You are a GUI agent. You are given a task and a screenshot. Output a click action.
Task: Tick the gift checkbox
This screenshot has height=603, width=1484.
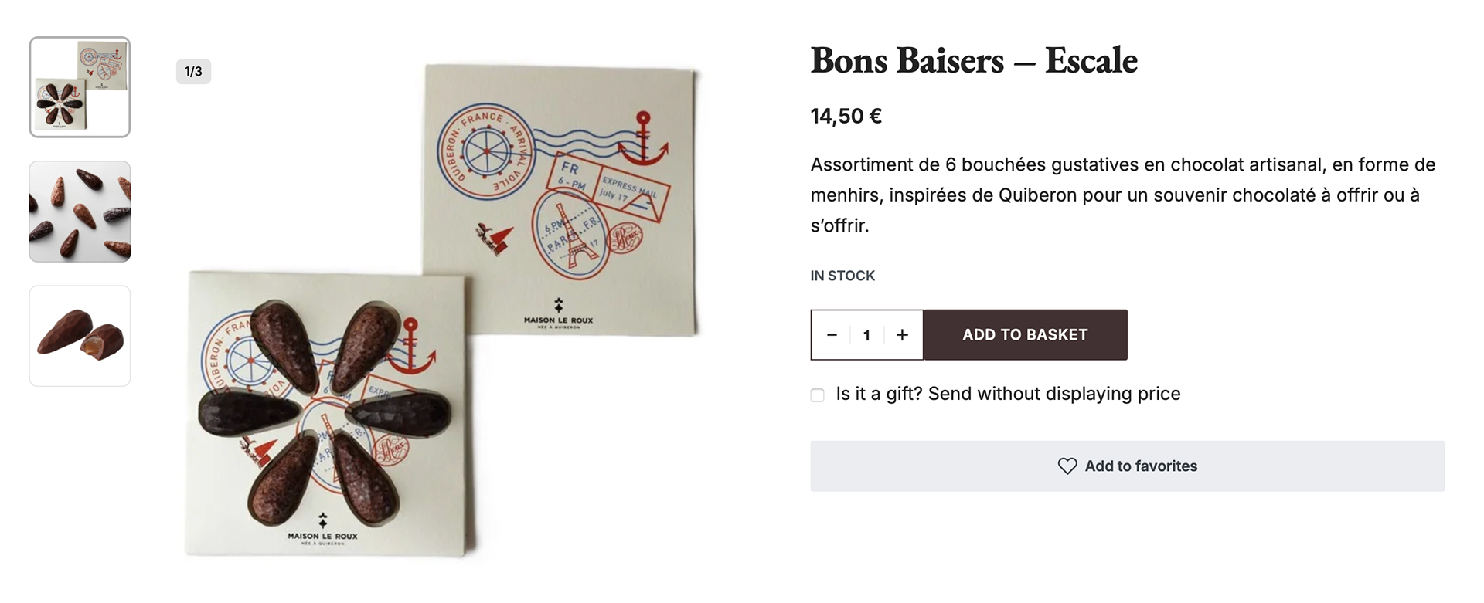pos(818,395)
